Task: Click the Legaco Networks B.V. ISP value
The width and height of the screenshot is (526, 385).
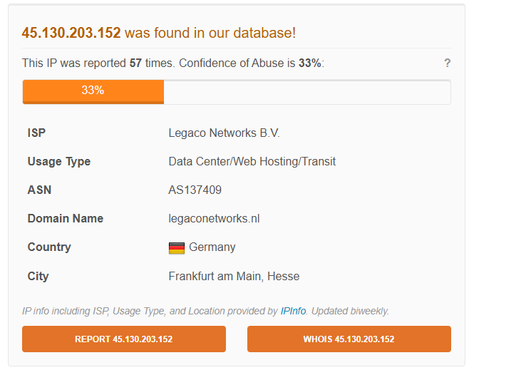Action: coord(224,133)
